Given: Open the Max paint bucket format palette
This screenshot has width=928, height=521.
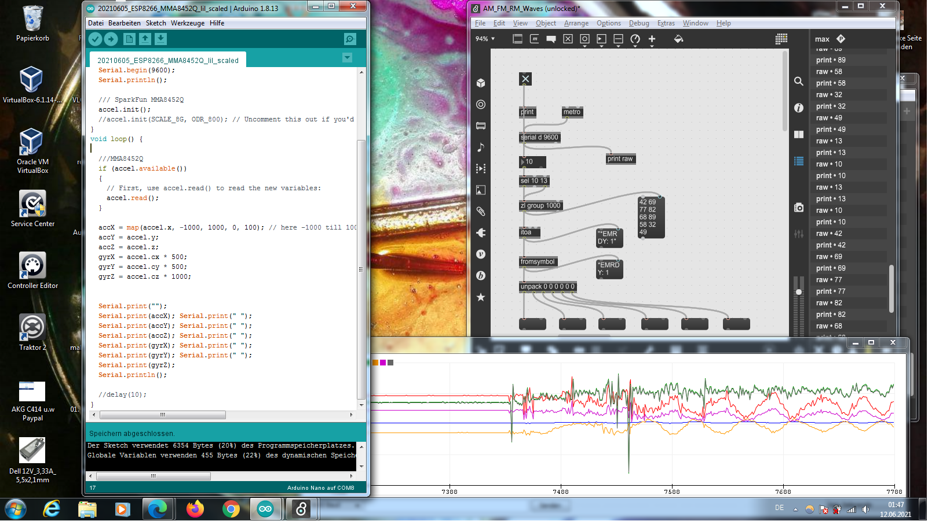Looking at the screenshot, I should point(678,39).
